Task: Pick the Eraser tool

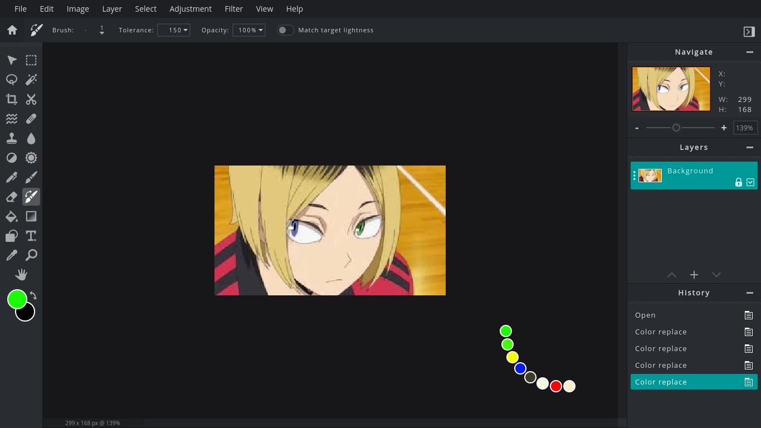Action: pos(12,197)
